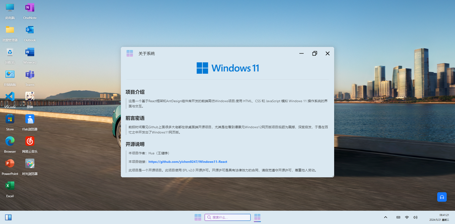Screen dimensions: 455x224
Task: Click the EPL v2.0 license paragraph
Action: pos(223,170)
